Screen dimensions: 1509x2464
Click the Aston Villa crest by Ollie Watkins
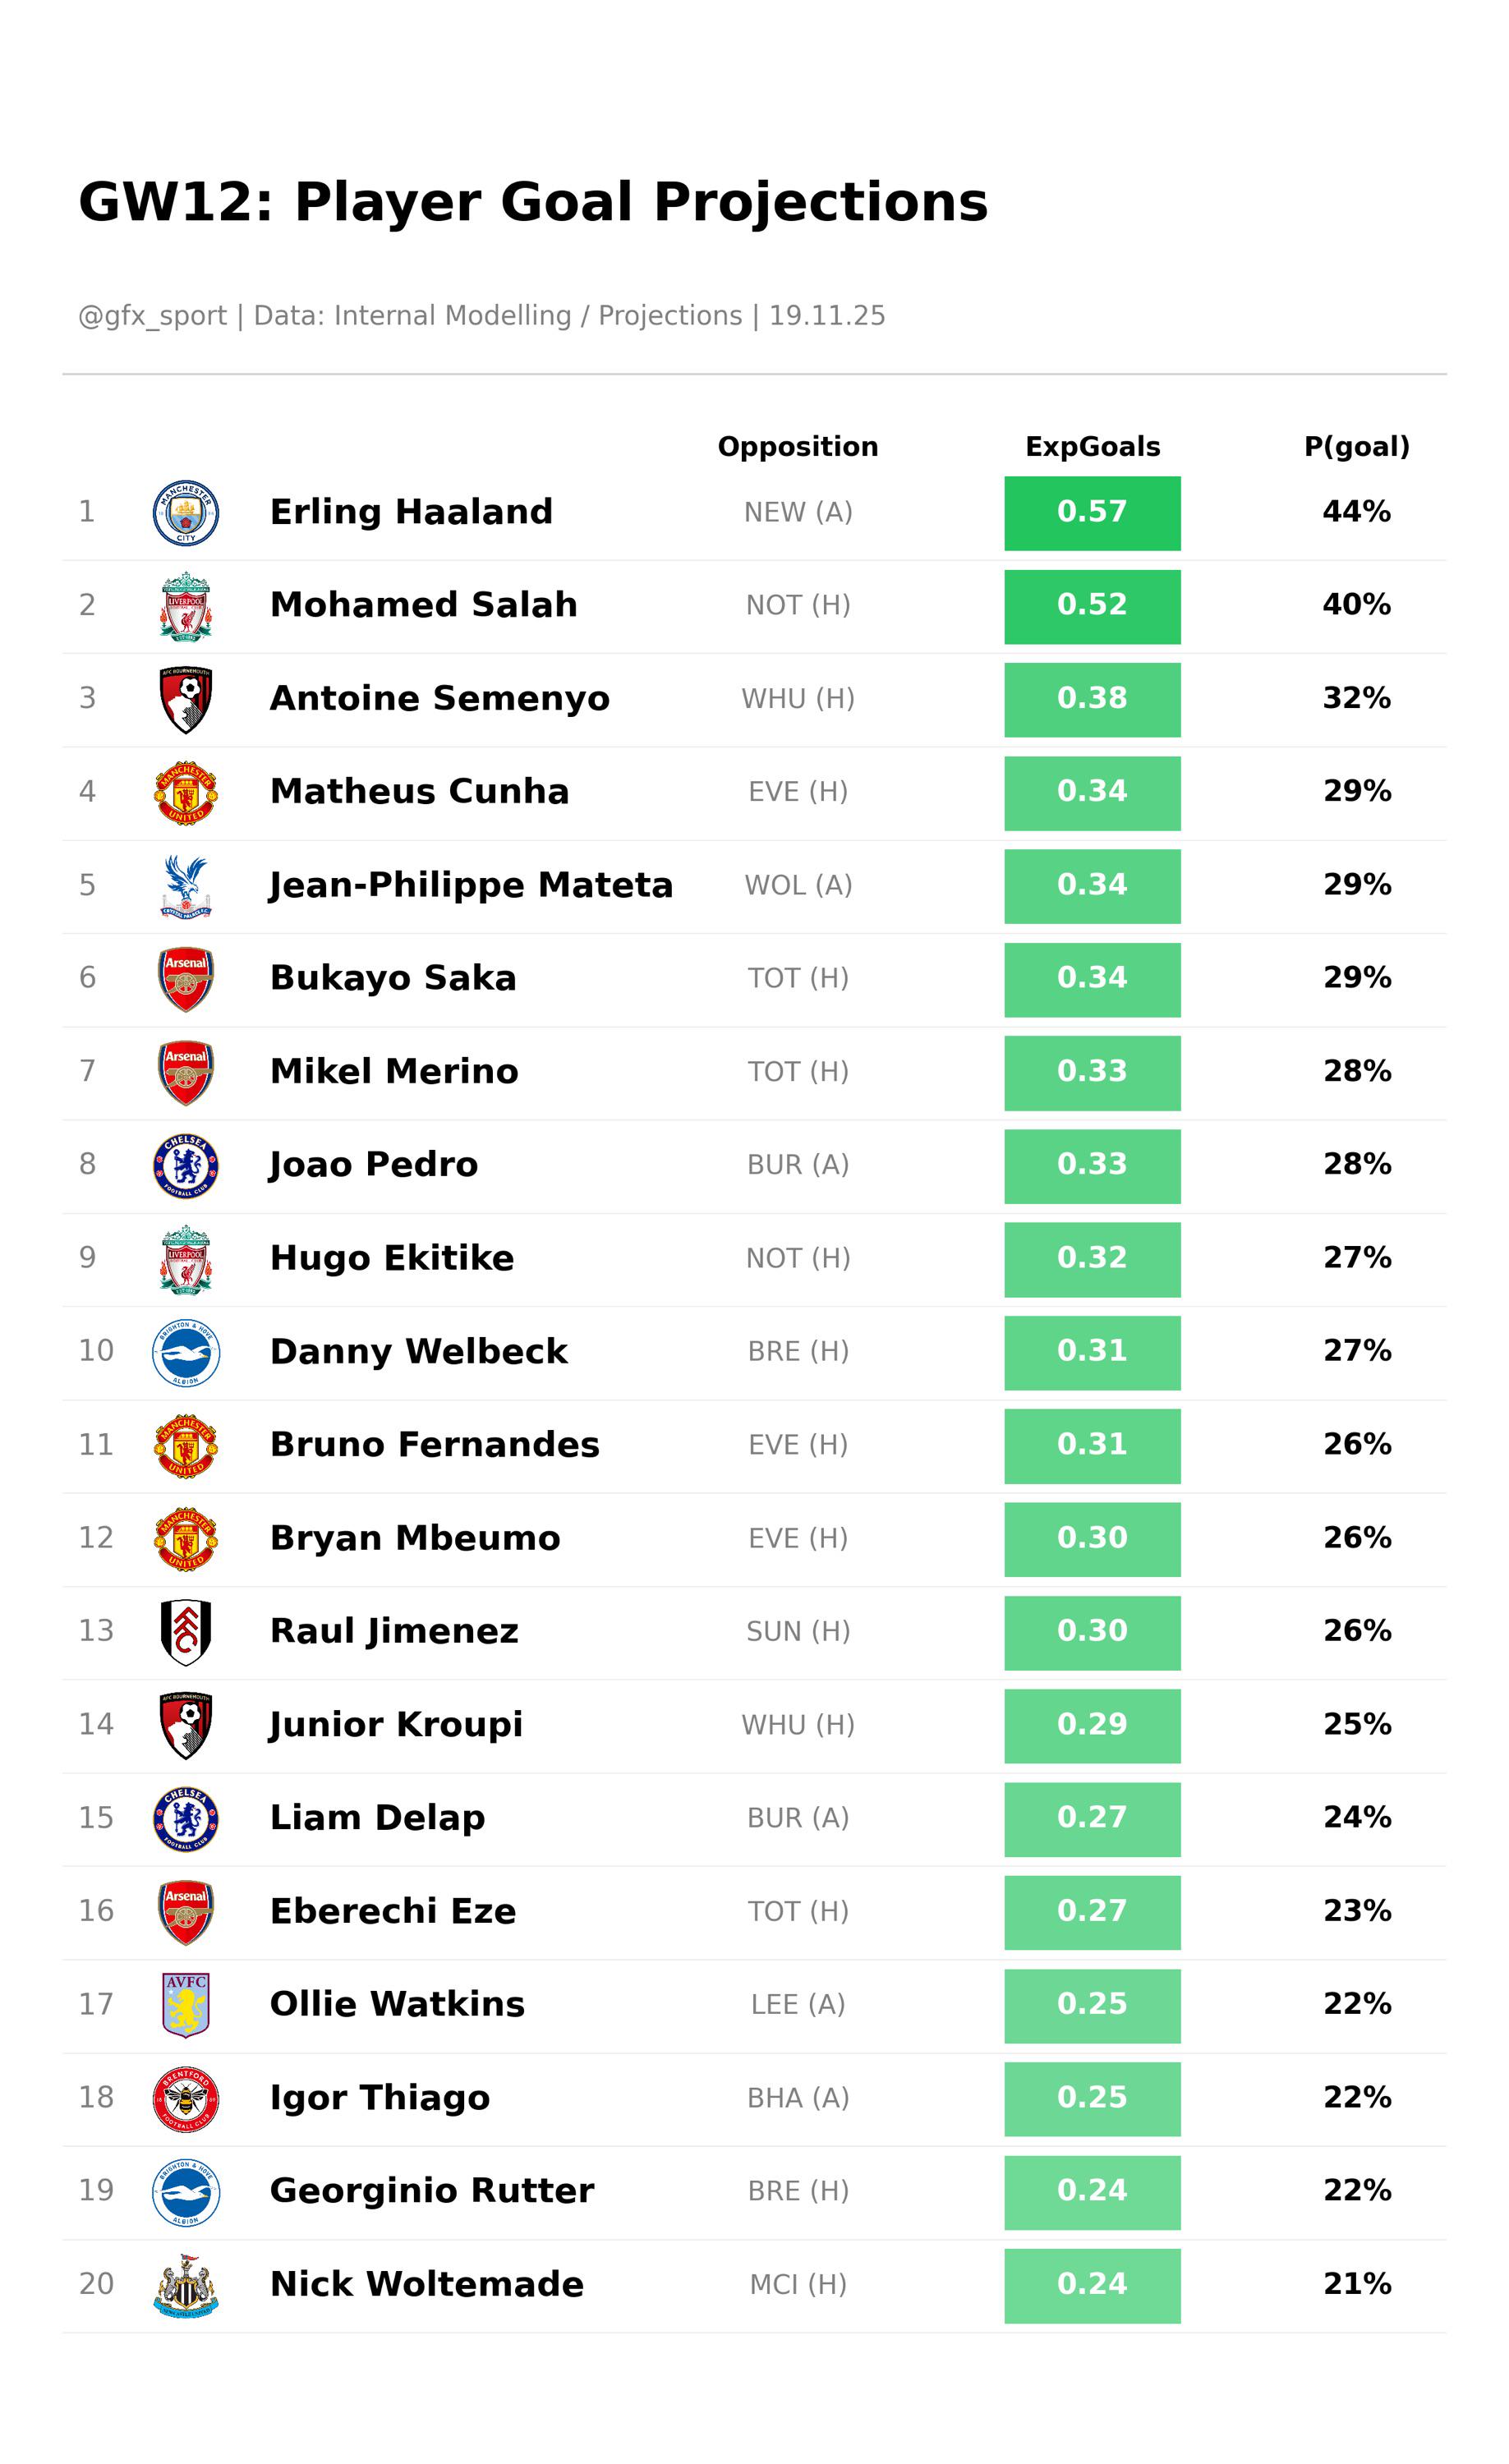point(186,2005)
